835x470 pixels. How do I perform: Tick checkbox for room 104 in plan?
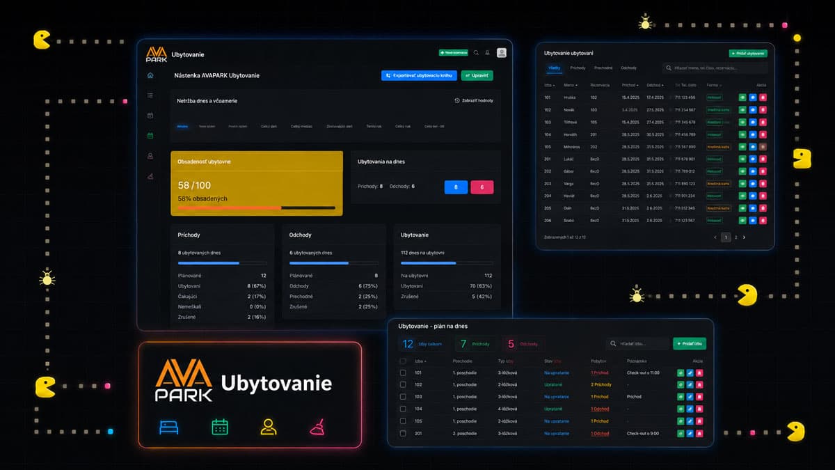point(403,409)
